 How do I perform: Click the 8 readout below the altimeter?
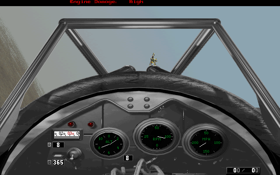tap(128, 158)
